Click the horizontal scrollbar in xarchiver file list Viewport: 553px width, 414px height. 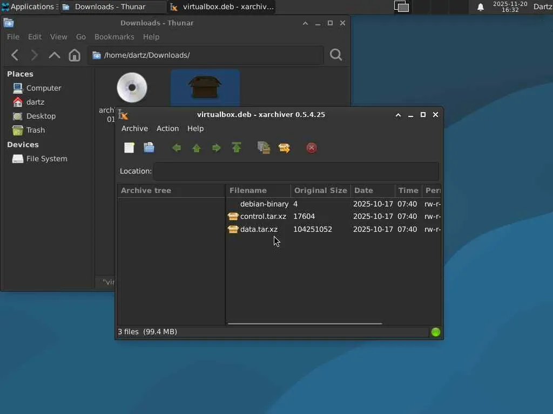[305, 323]
